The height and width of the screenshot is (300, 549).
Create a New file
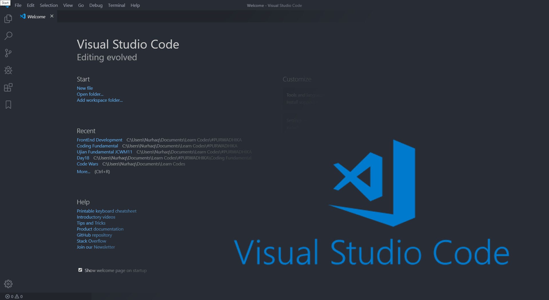85,88
